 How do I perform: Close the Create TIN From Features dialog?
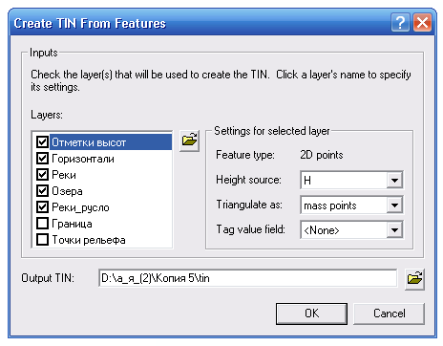[422, 23]
